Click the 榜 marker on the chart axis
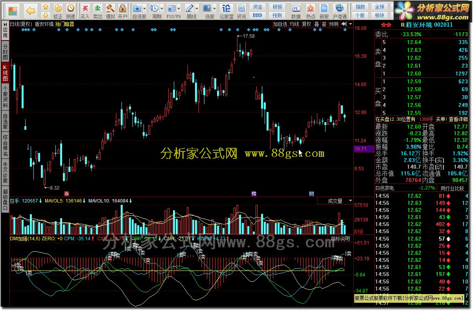The image size is (473, 311). [x=254, y=194]
